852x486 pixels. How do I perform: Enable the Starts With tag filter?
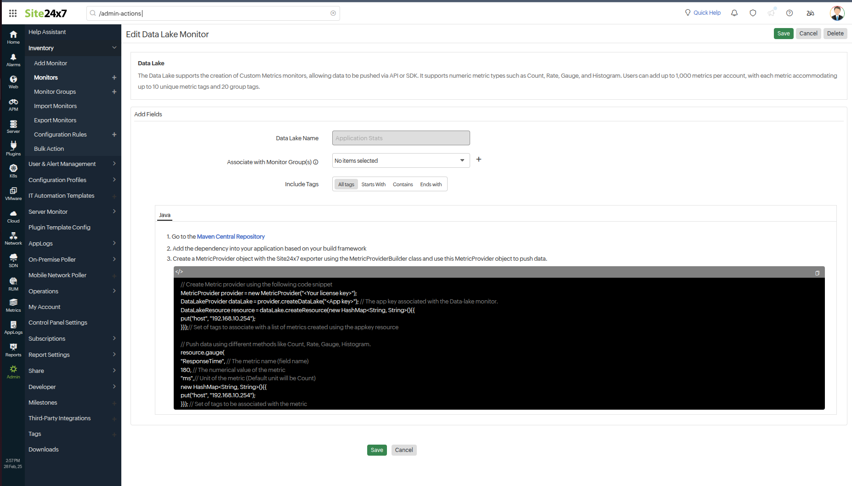coord(373,184)
